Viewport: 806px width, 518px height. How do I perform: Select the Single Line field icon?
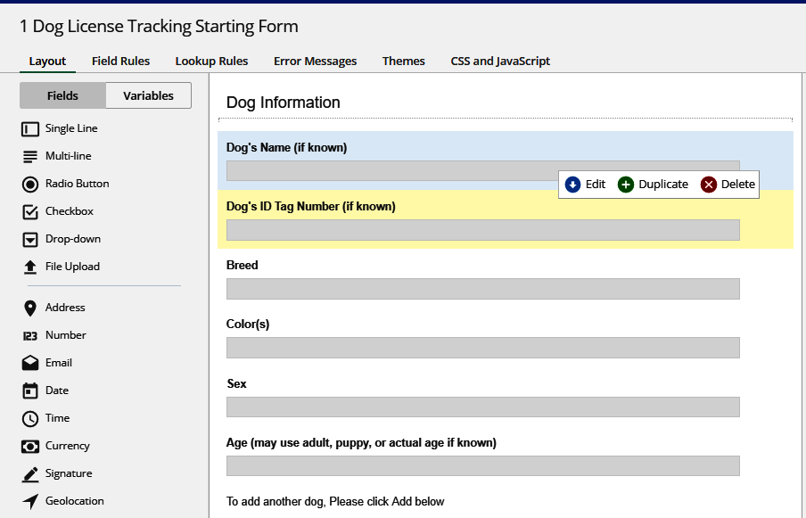[30, 129]
